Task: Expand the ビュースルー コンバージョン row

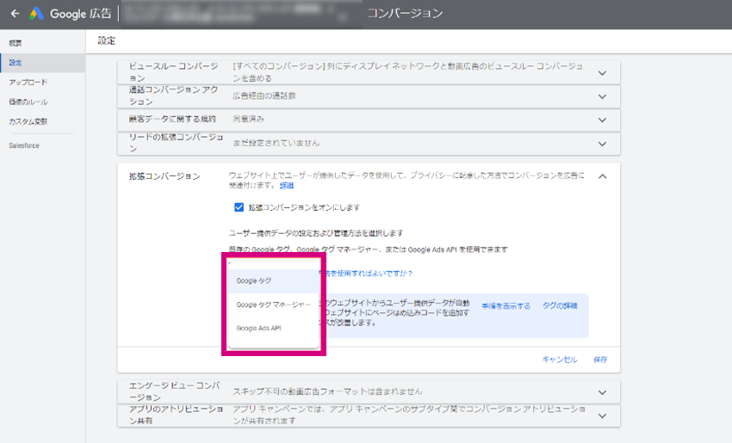Action: point(602,73)
